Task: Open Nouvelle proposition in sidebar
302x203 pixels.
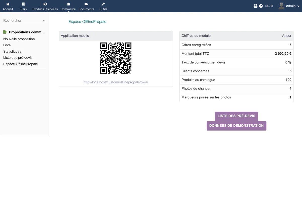Action: (x=19, y=39)
